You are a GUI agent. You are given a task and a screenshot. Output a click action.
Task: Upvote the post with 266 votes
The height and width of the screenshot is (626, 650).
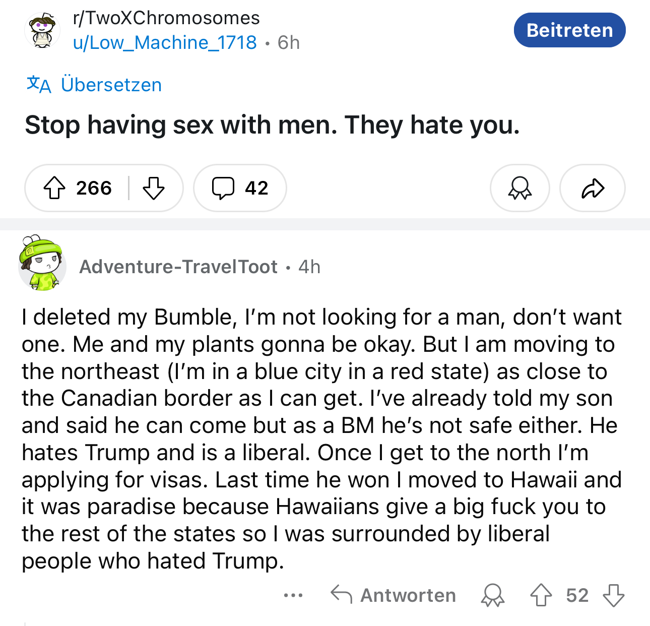point(54,188)
